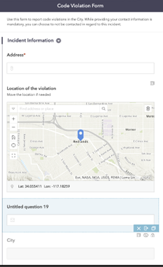
Task: Zoom out on the map
Action: tap(13, 127)
